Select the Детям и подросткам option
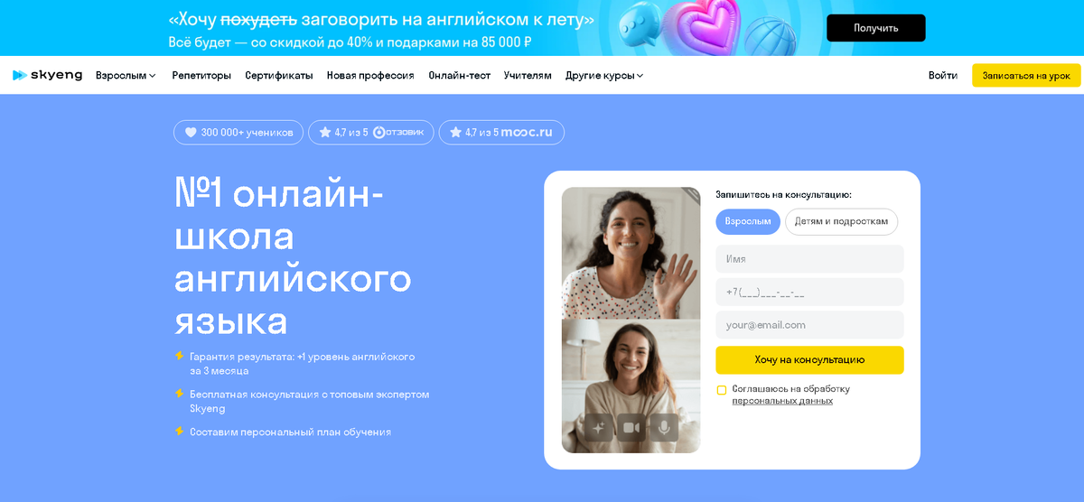1084x502 pixels. tap(841, 221)
